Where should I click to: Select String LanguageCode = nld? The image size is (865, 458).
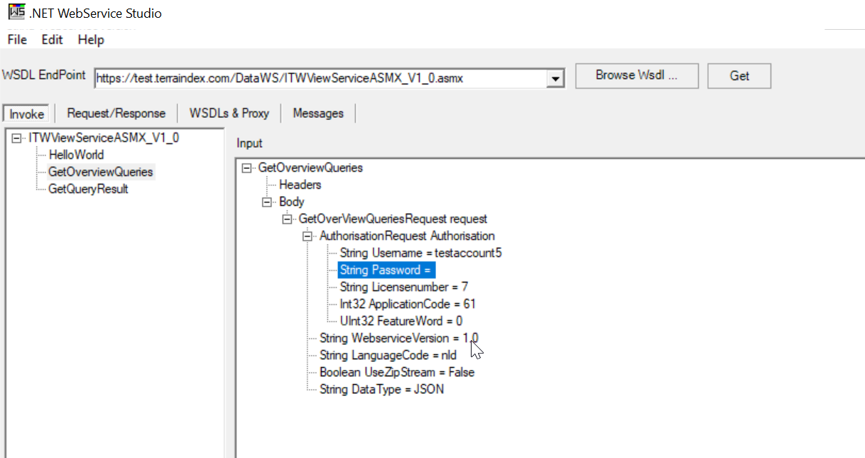click(388, 355)
